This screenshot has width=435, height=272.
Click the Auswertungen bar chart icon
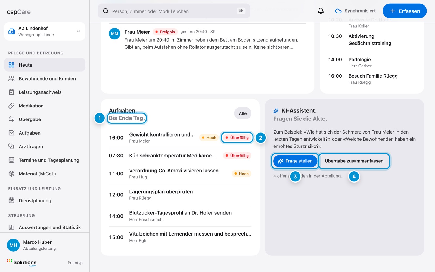[11, 227]
